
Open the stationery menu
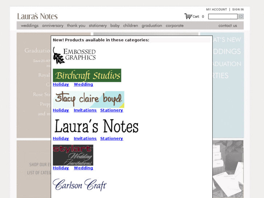coord(98,26)
